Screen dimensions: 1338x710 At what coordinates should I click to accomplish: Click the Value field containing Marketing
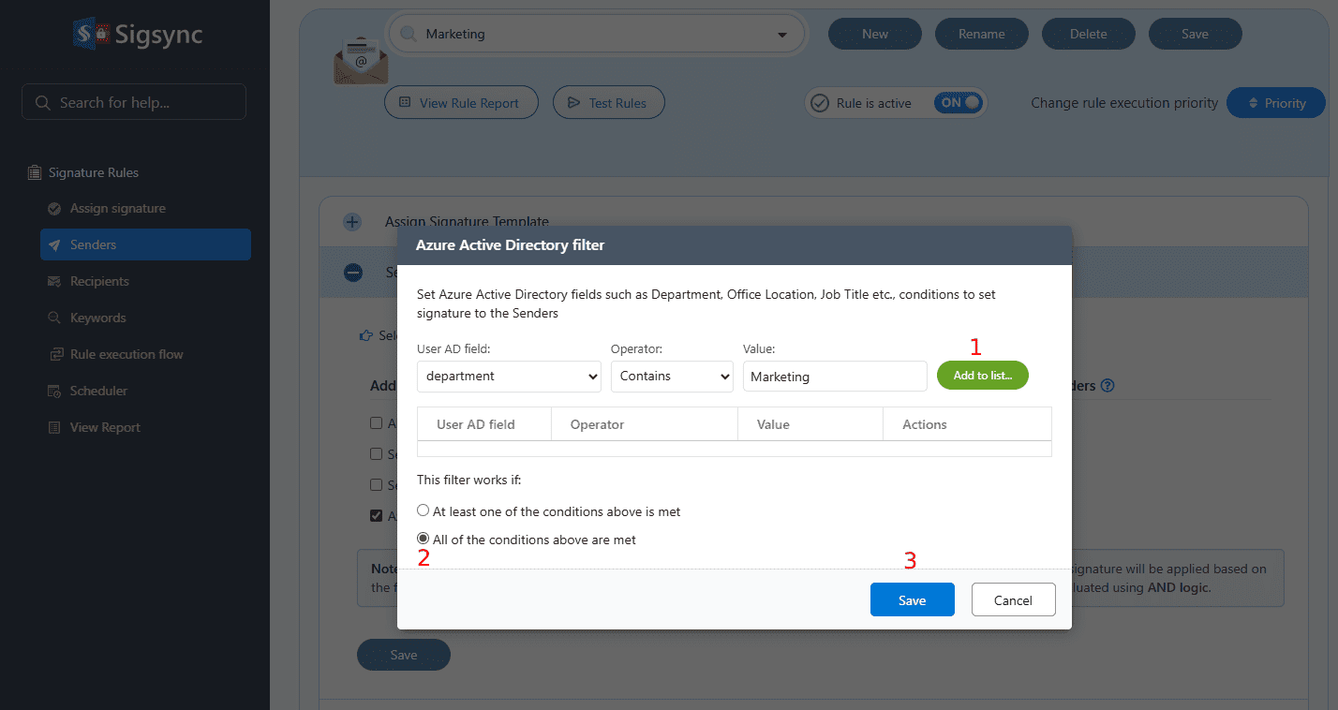click(x=834, y=377)
